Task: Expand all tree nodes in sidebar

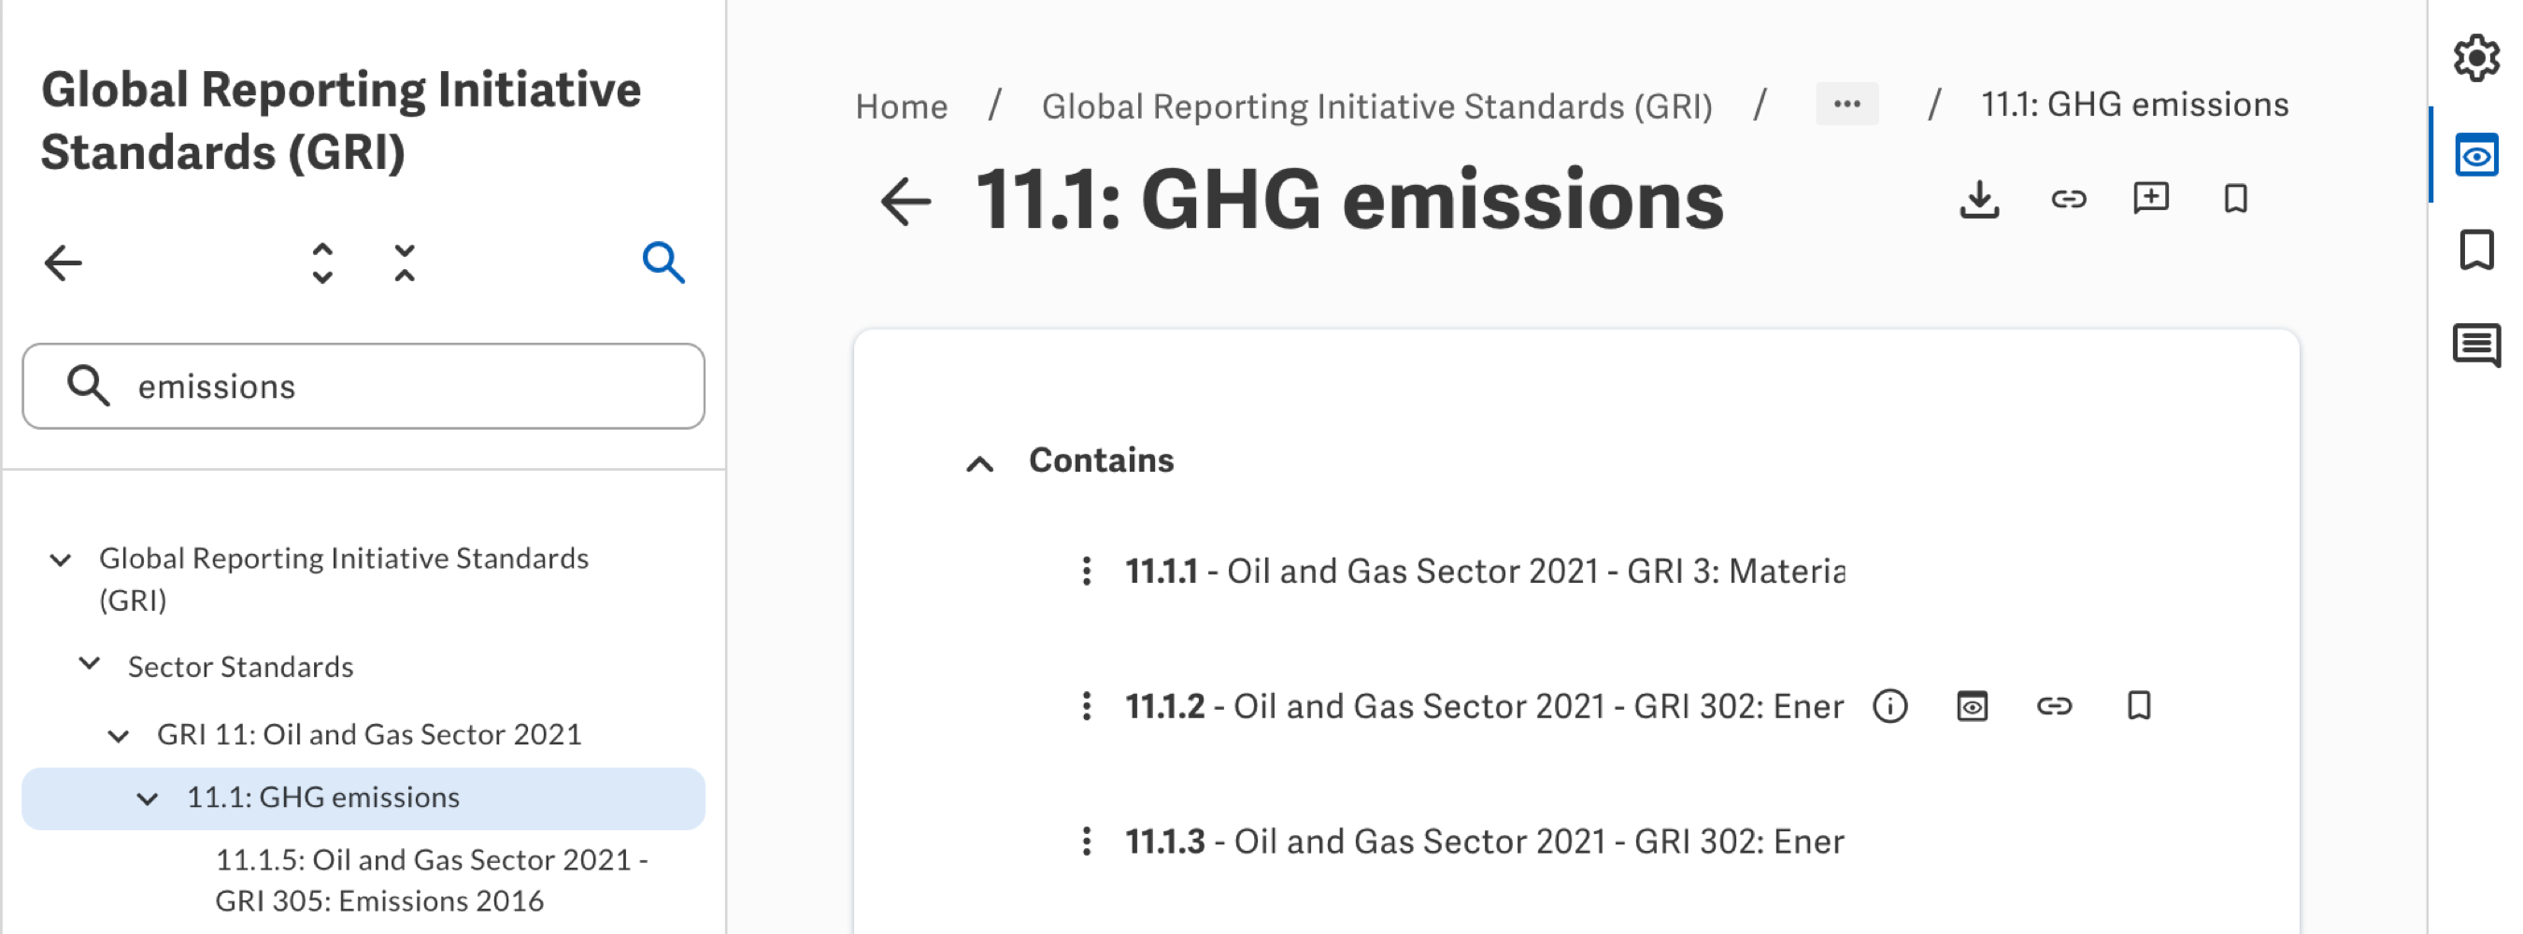Action: point(322,262)
